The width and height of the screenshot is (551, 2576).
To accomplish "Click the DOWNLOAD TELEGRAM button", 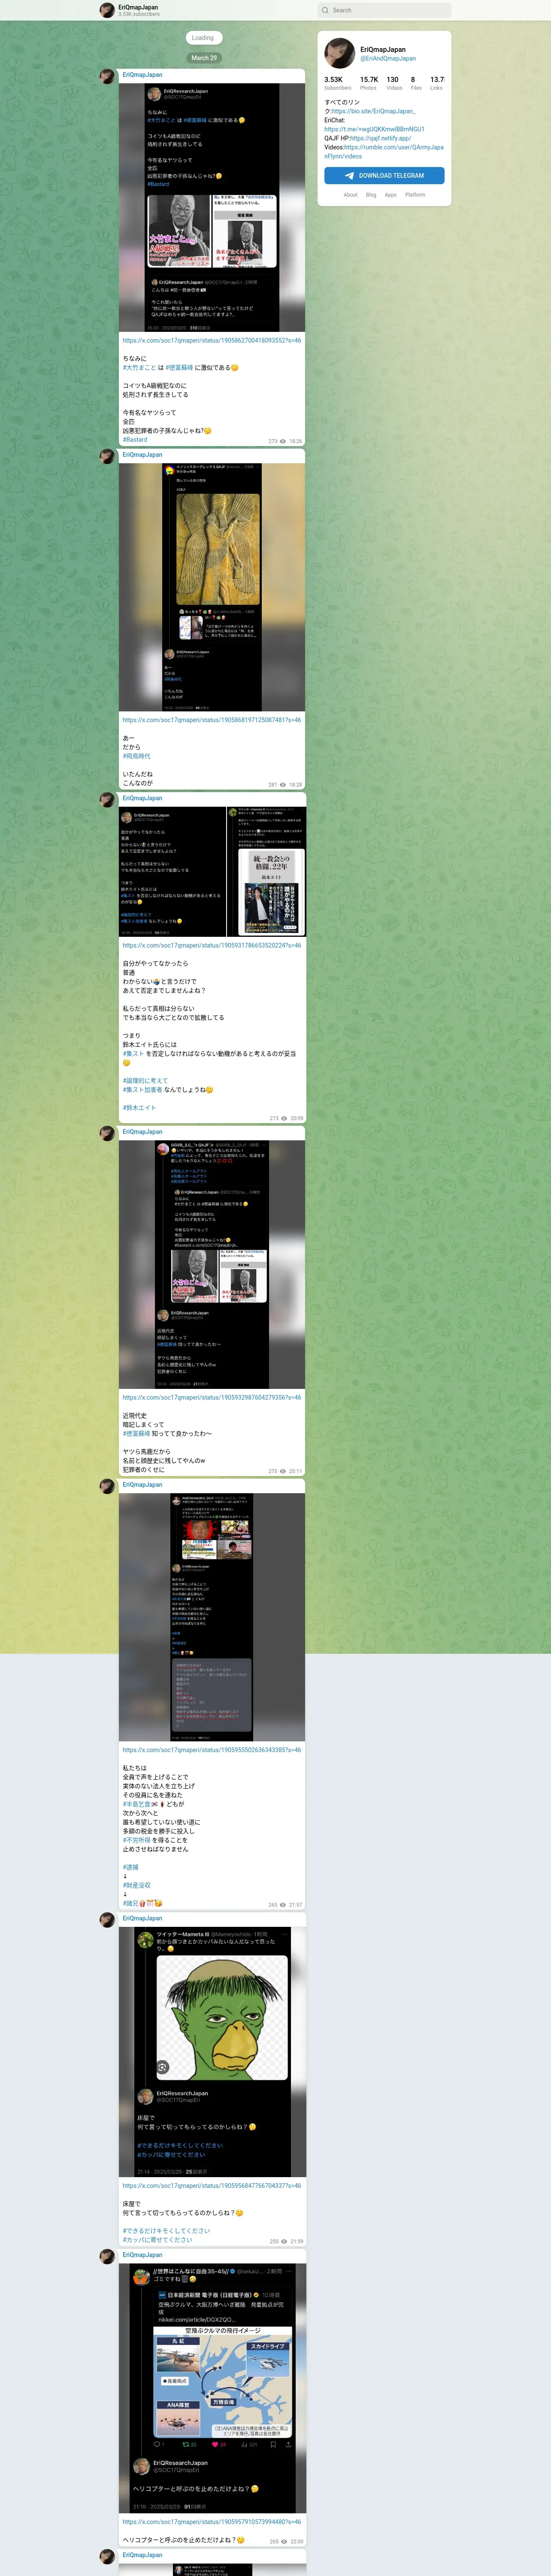I will [x=384, y=175].
